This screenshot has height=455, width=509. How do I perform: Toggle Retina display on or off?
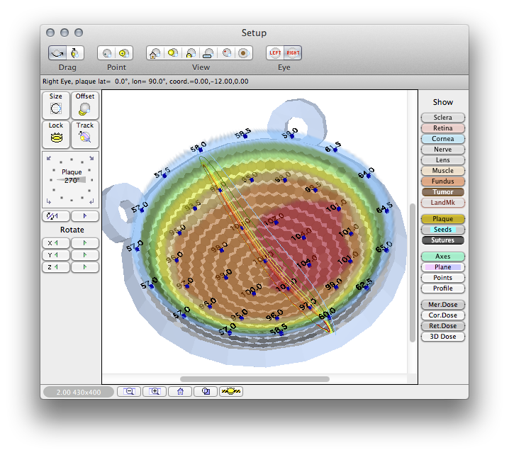click(x=442, y=128)
